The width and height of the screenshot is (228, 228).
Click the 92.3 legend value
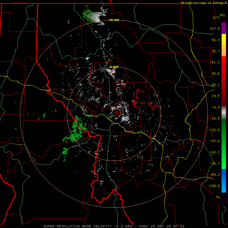tap(216, 40)
